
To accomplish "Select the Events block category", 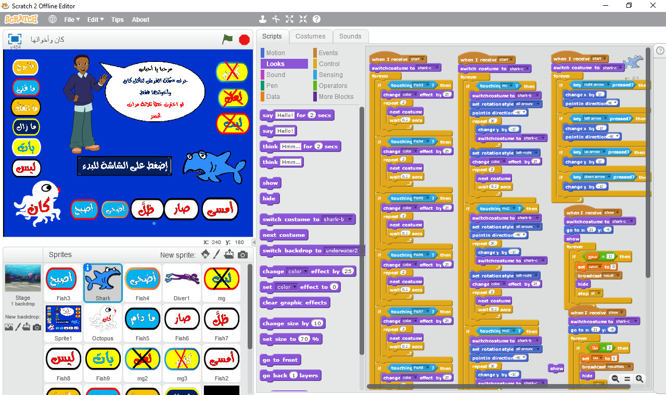I will point(336,53).
